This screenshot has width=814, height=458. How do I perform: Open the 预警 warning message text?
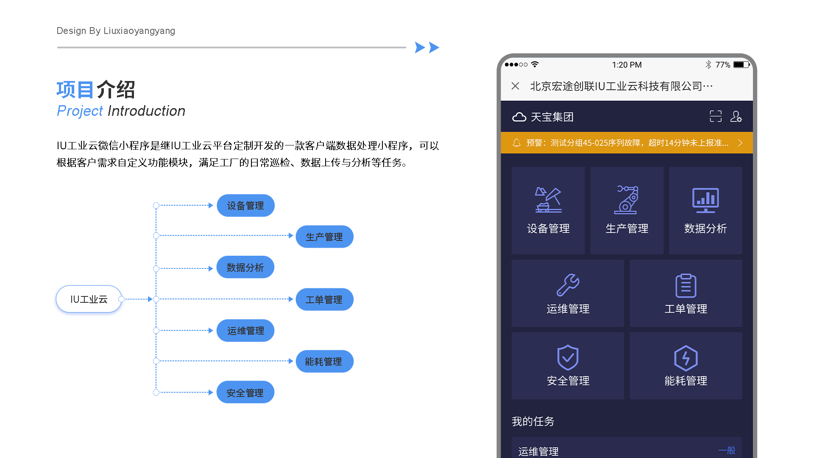click(x=627, y=143)
